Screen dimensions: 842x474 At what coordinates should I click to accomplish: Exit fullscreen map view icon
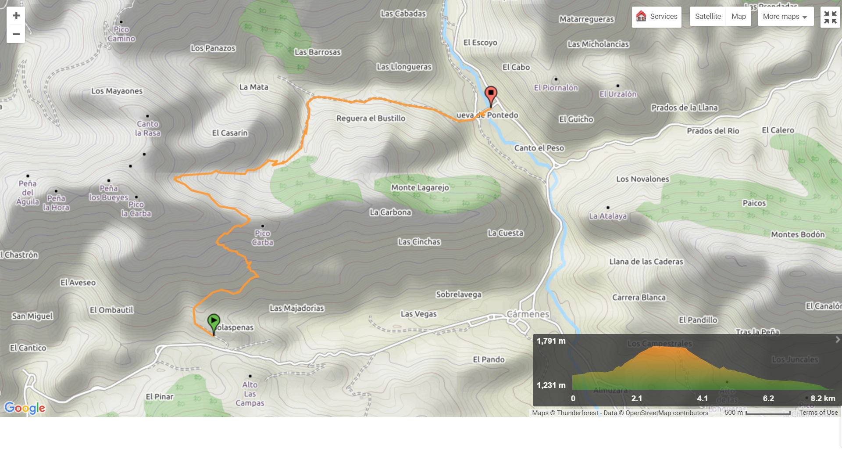pyautogui.click(x=830, y=18)
